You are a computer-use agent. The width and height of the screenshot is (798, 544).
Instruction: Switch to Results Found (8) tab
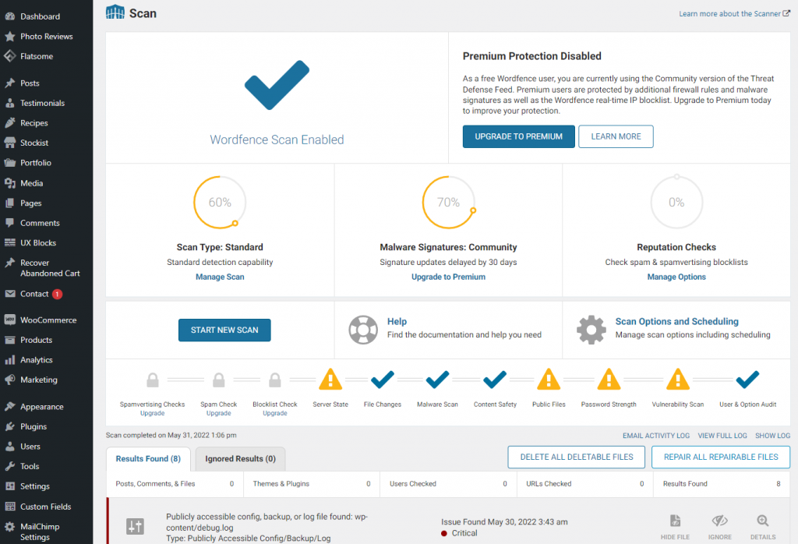[x=148, y=458]
